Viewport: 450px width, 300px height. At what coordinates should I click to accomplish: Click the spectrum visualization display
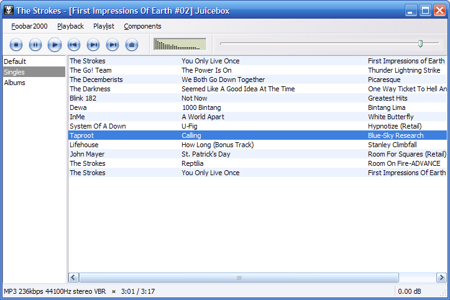[180, 44]
